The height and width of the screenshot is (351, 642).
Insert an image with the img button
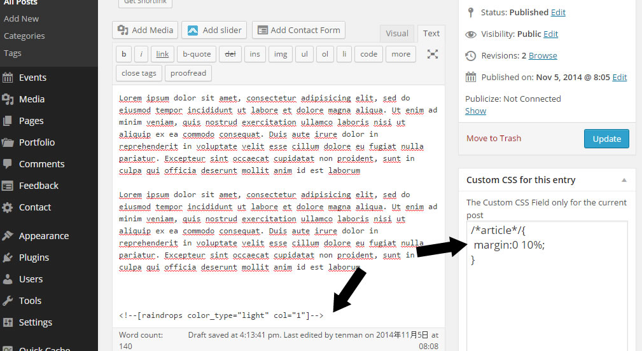281,54
